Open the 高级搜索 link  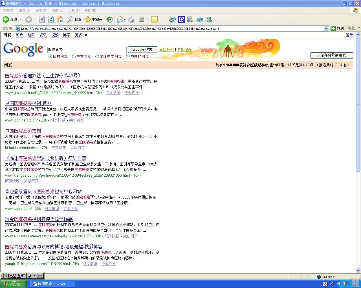166,50
